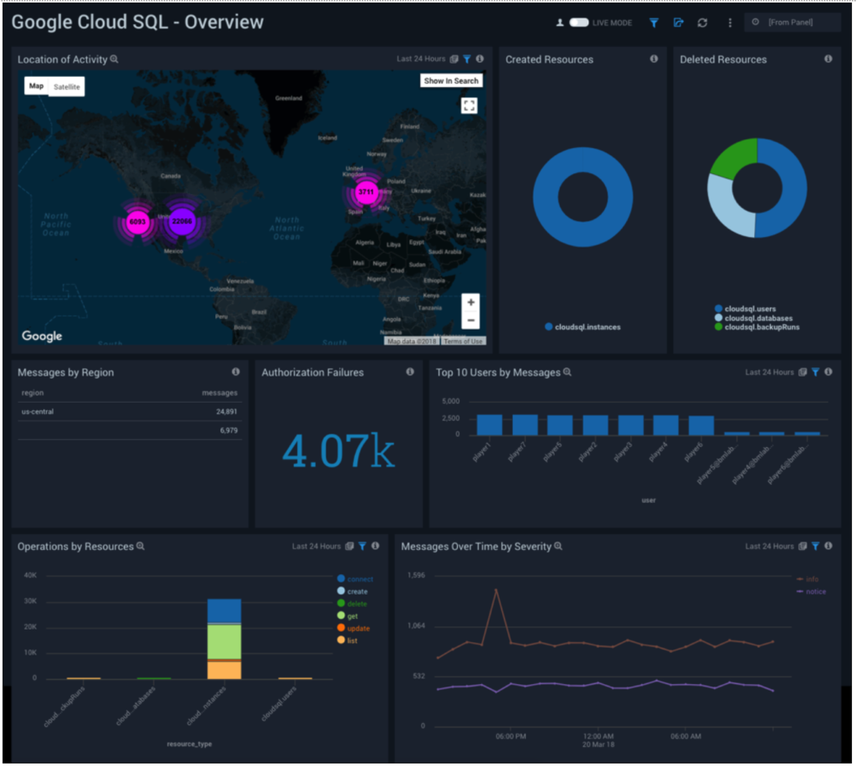Toggle the cloudsql.backupRuns legend entry
The image size is (857, 766).
coord(757,327)
